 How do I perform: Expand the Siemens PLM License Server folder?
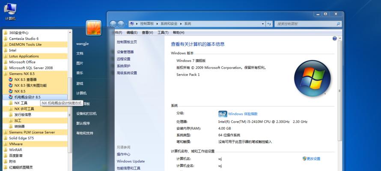point(35,132)
